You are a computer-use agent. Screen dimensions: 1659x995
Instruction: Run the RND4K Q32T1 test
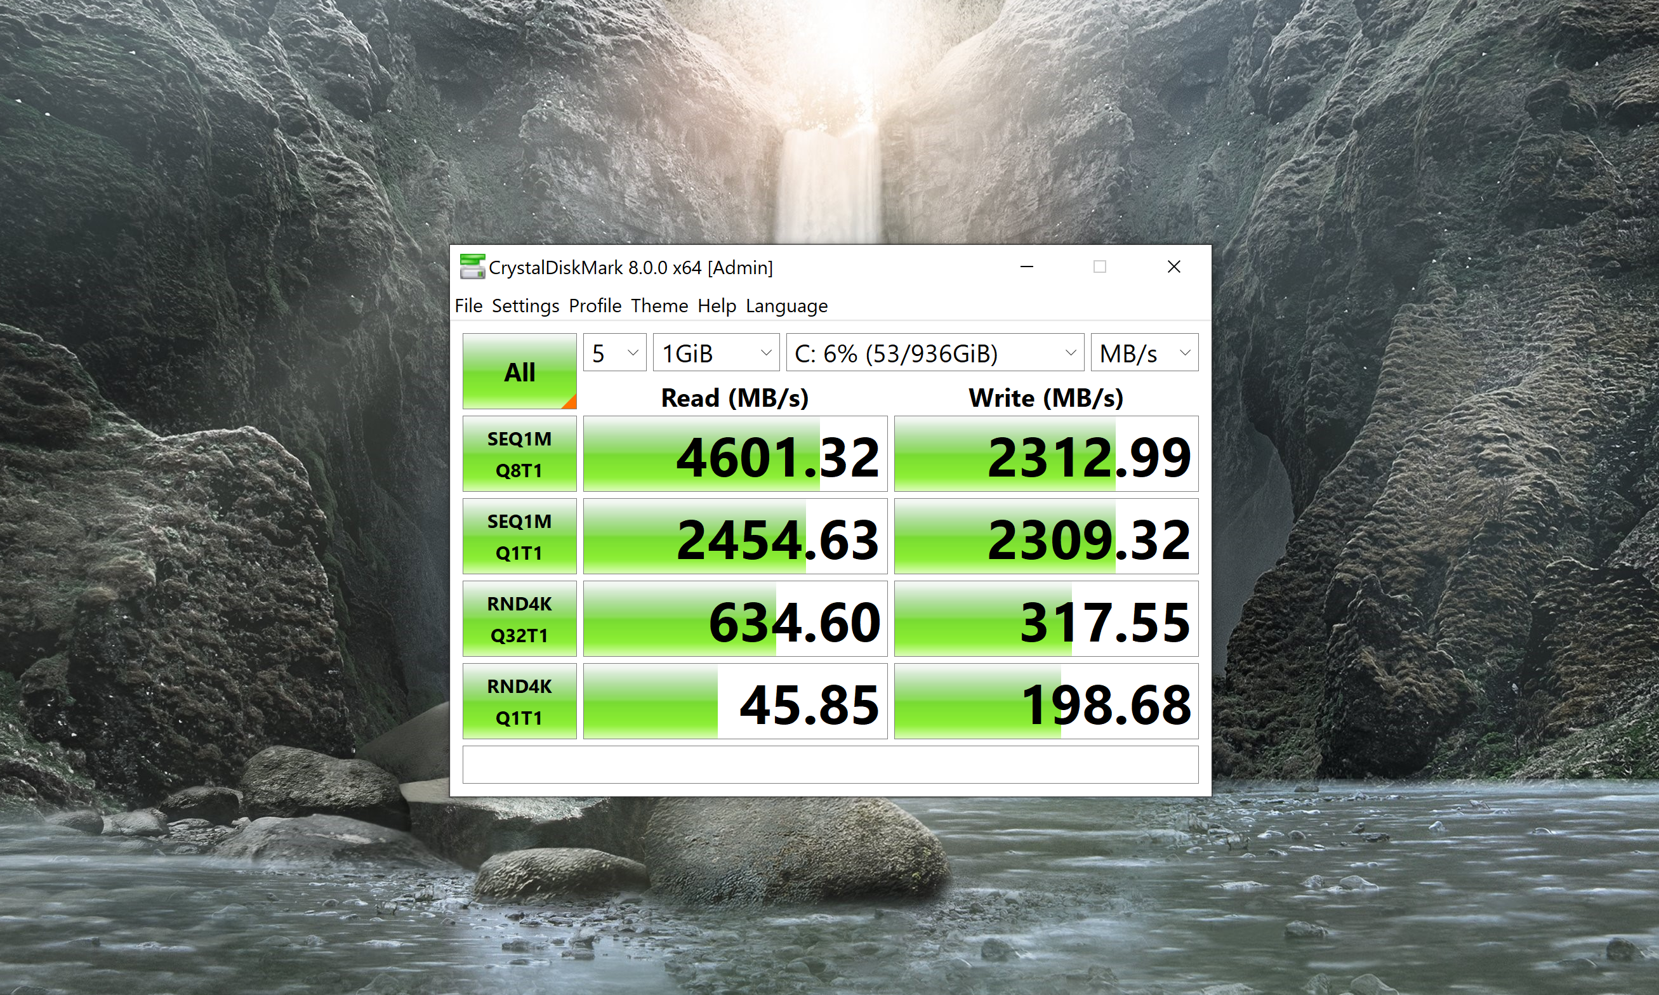pos(520,619)
